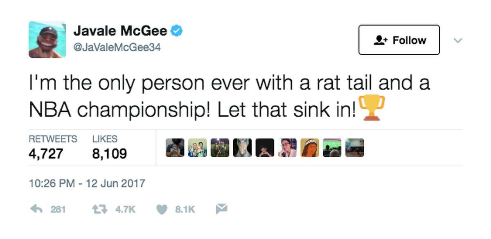The image size is (491, 239).
Task: Click the direct message envelope icon
Action: point(221,209)
